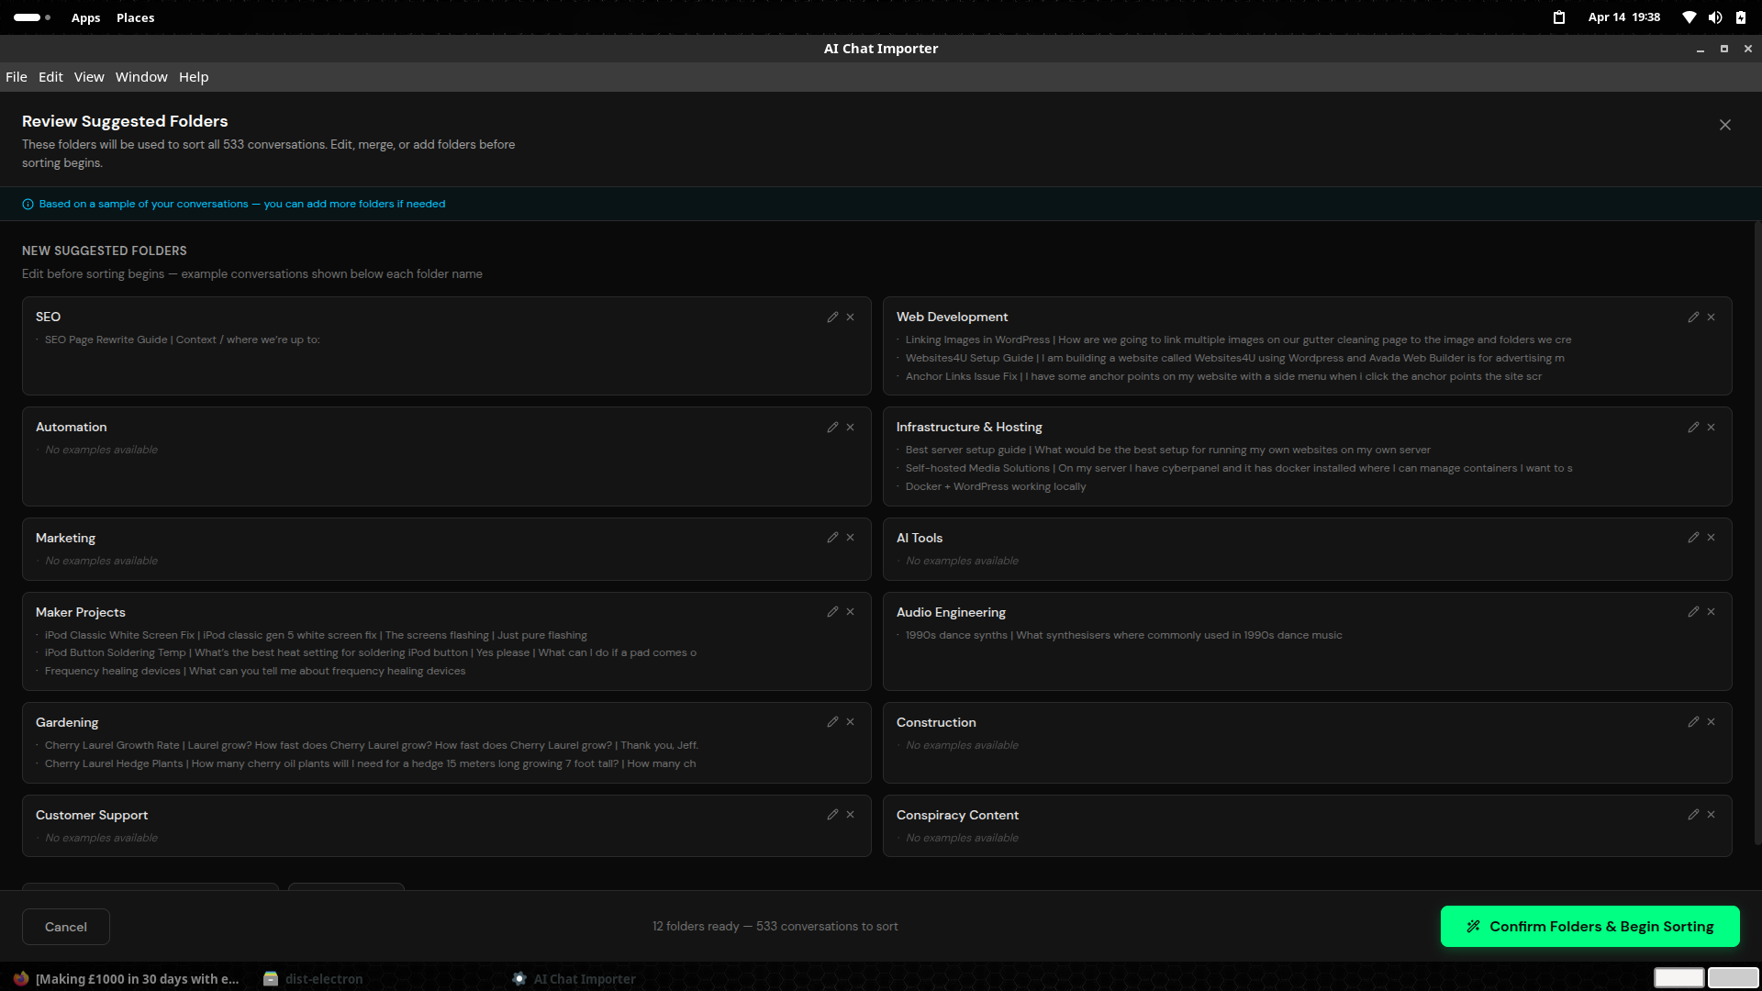Edit the SEO folder name

click(x=832, y=317)
